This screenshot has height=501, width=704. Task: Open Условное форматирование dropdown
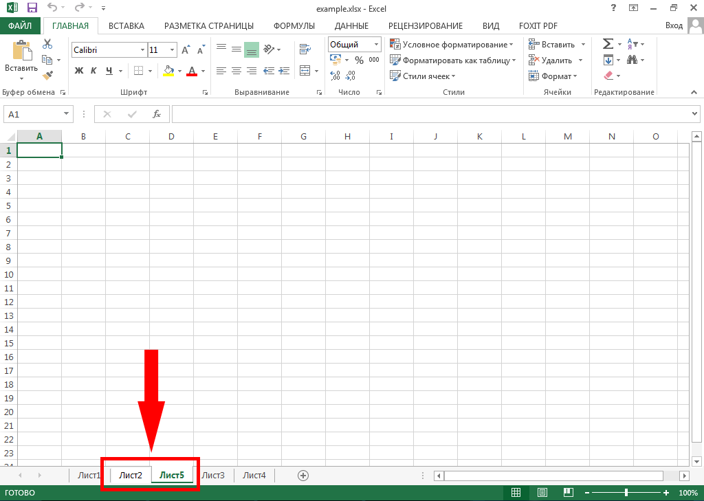pos(452,45)
